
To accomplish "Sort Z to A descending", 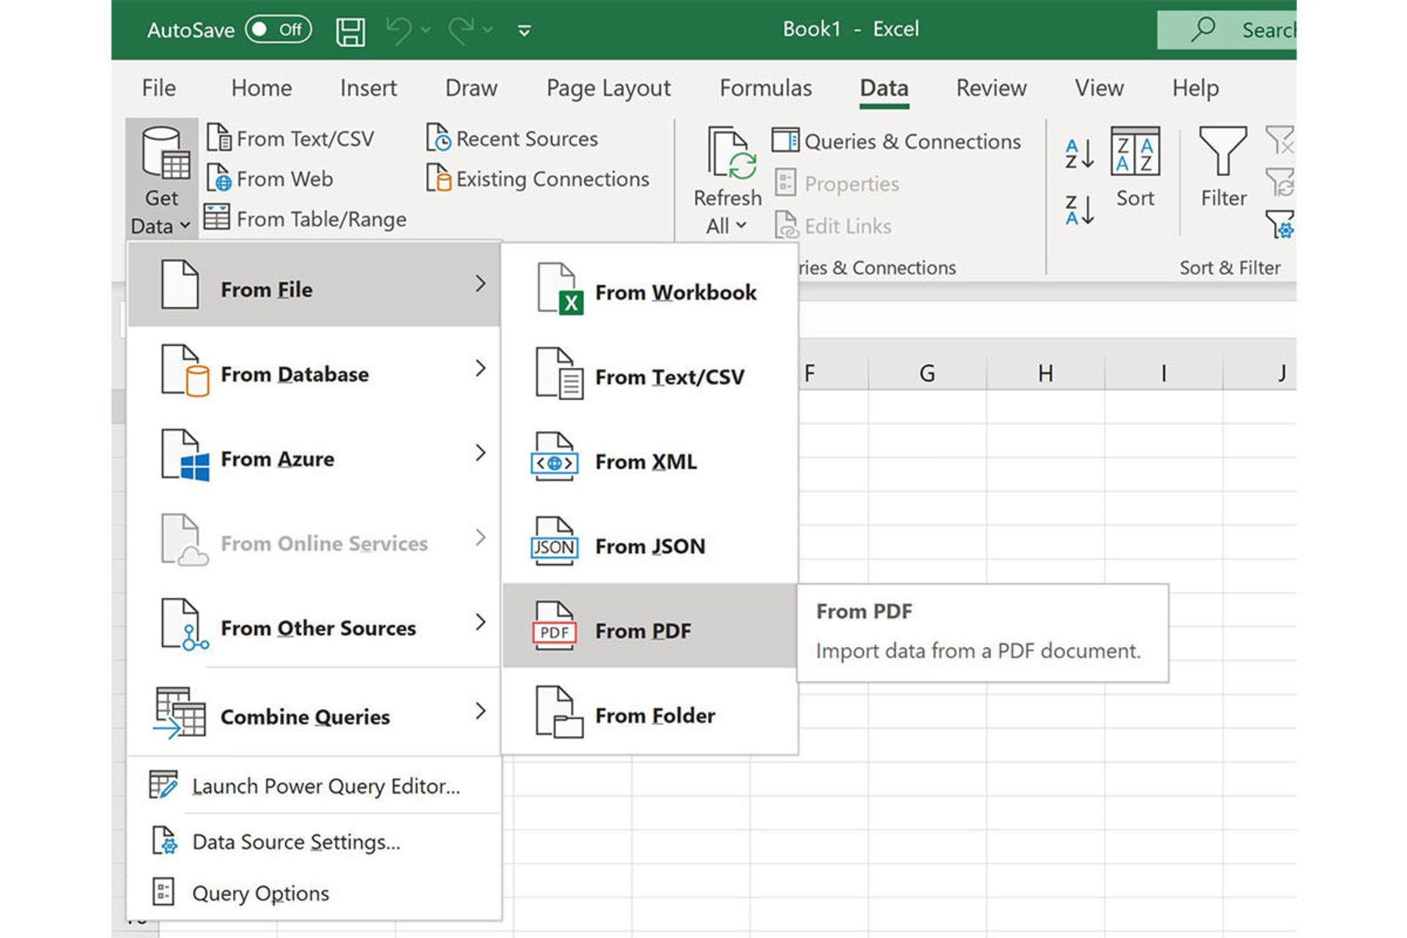I will (1079, 210).
